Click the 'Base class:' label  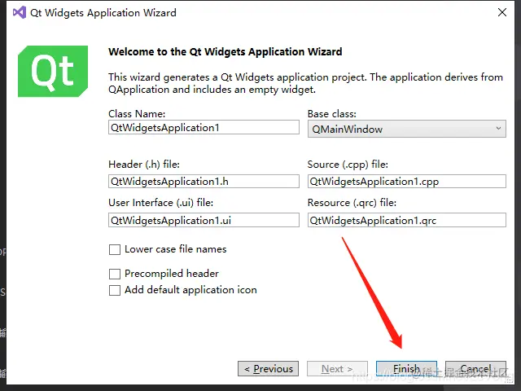tap(332, 114)
